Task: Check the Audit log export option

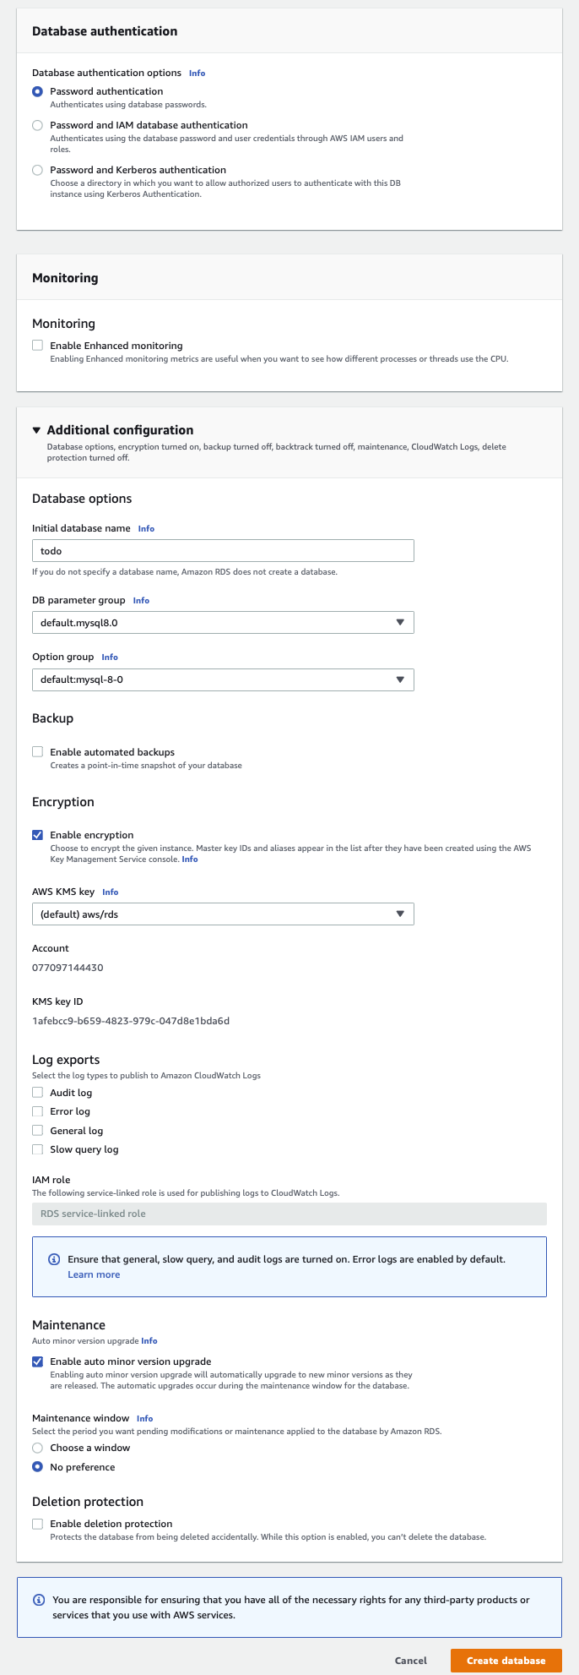Action: pyautogui.click(x=37, y=1093)
